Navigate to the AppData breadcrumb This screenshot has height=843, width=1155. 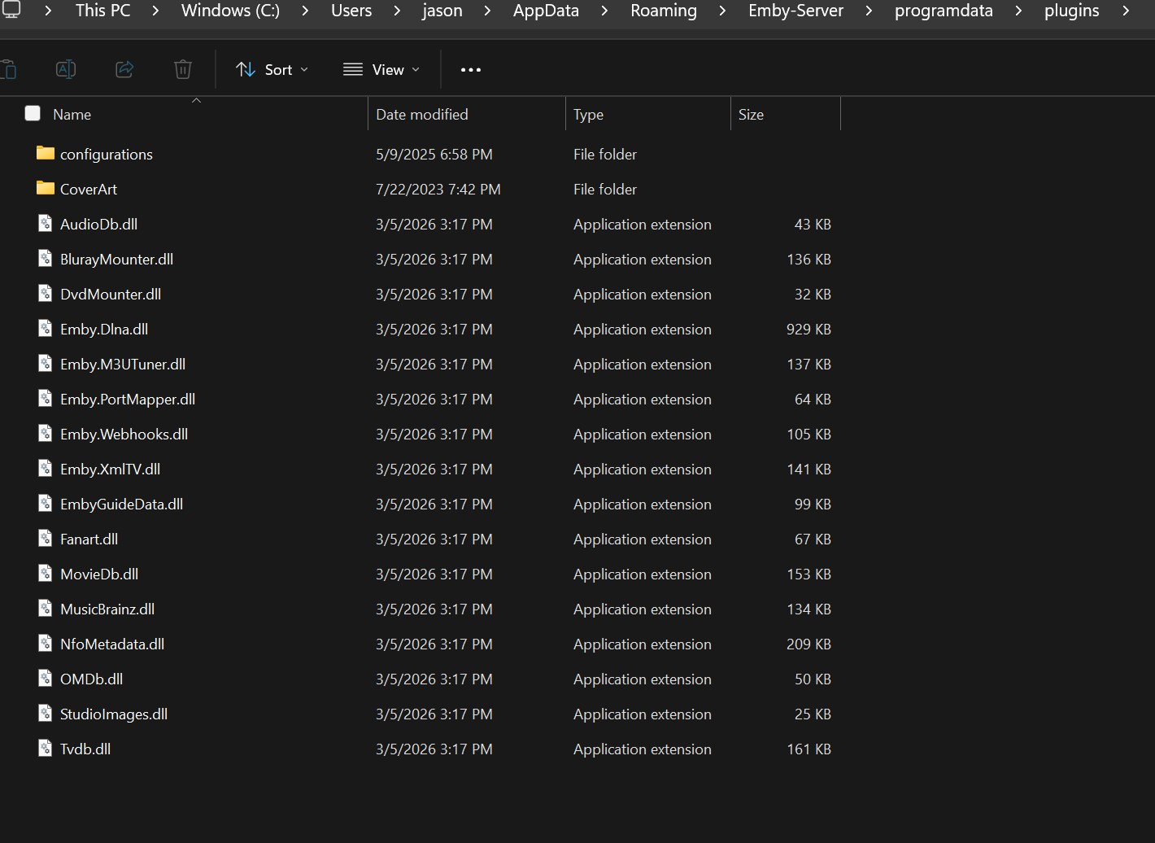(546, 11)
